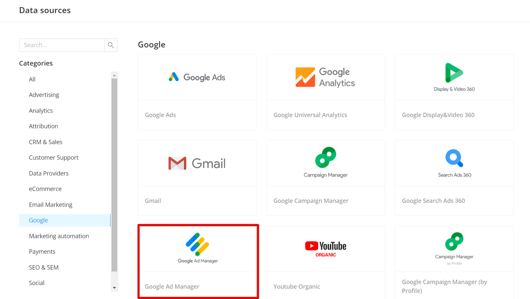Select the Advertising category

point(44,95)
